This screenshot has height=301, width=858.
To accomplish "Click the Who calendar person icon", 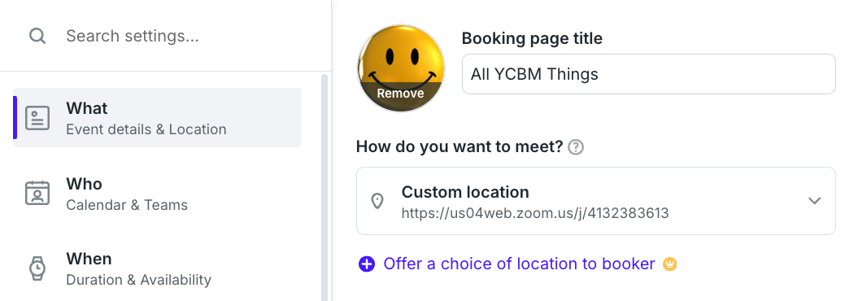I will click(37, 193).
